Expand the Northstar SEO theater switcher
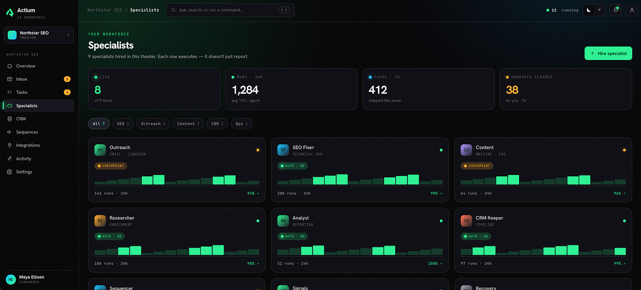641x290 pixels. pos(39,35)
